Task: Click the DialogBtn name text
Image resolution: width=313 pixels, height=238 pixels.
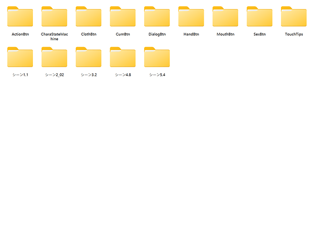Action: [157, 34]
